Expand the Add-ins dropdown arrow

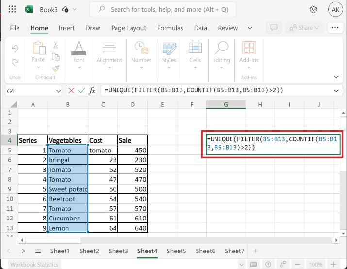point(249,68)
